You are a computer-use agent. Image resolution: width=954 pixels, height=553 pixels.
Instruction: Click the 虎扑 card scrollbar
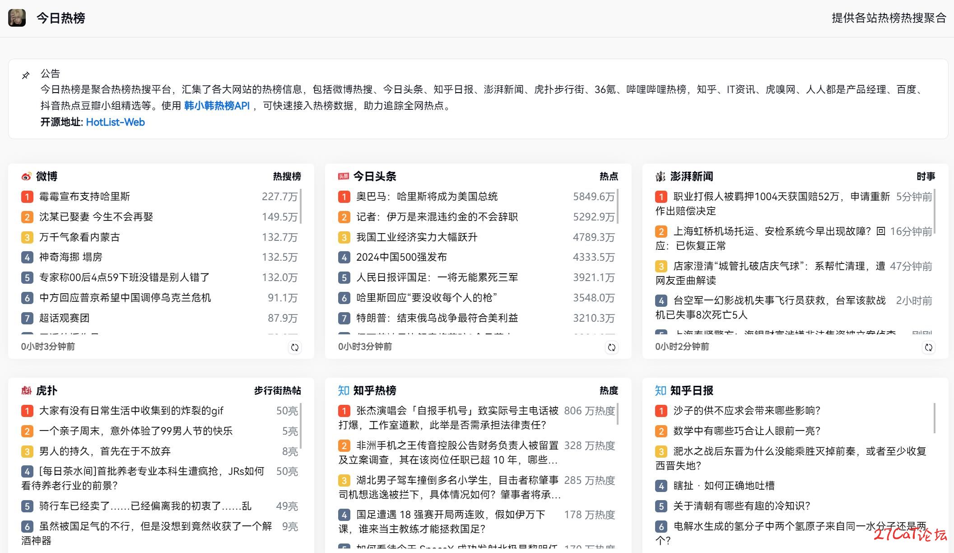pos(300,426)
